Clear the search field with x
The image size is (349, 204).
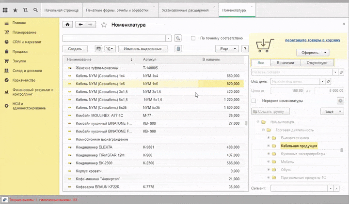[169, 38]
